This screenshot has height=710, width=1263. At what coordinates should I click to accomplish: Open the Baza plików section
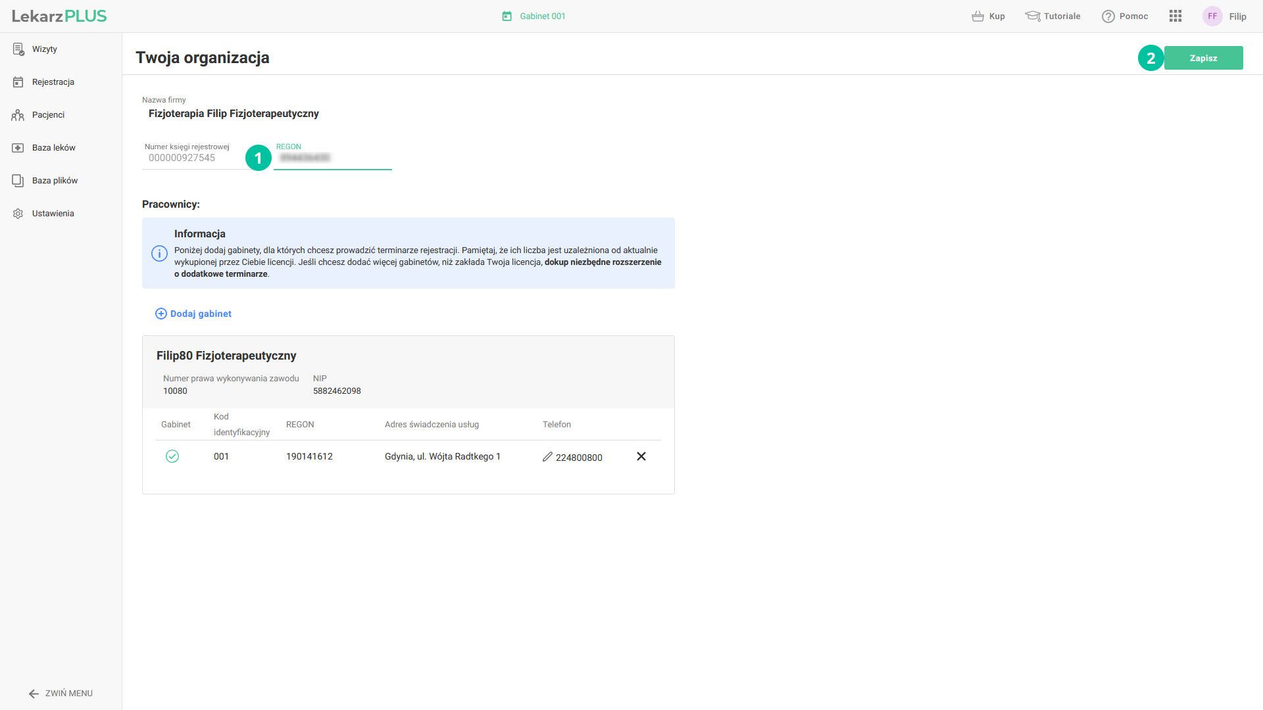tap(55, 181)
